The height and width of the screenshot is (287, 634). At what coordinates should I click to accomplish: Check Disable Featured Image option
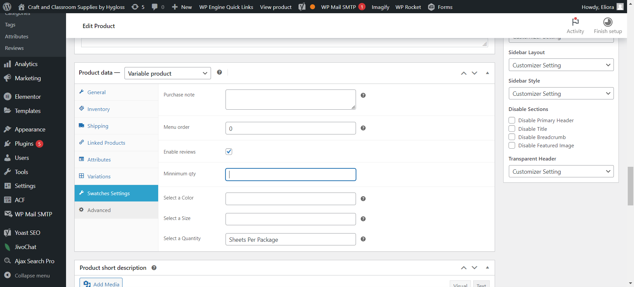pos(512,145)
